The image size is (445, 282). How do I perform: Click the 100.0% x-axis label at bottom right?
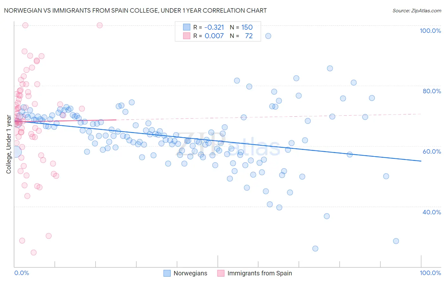coord(430,273)
